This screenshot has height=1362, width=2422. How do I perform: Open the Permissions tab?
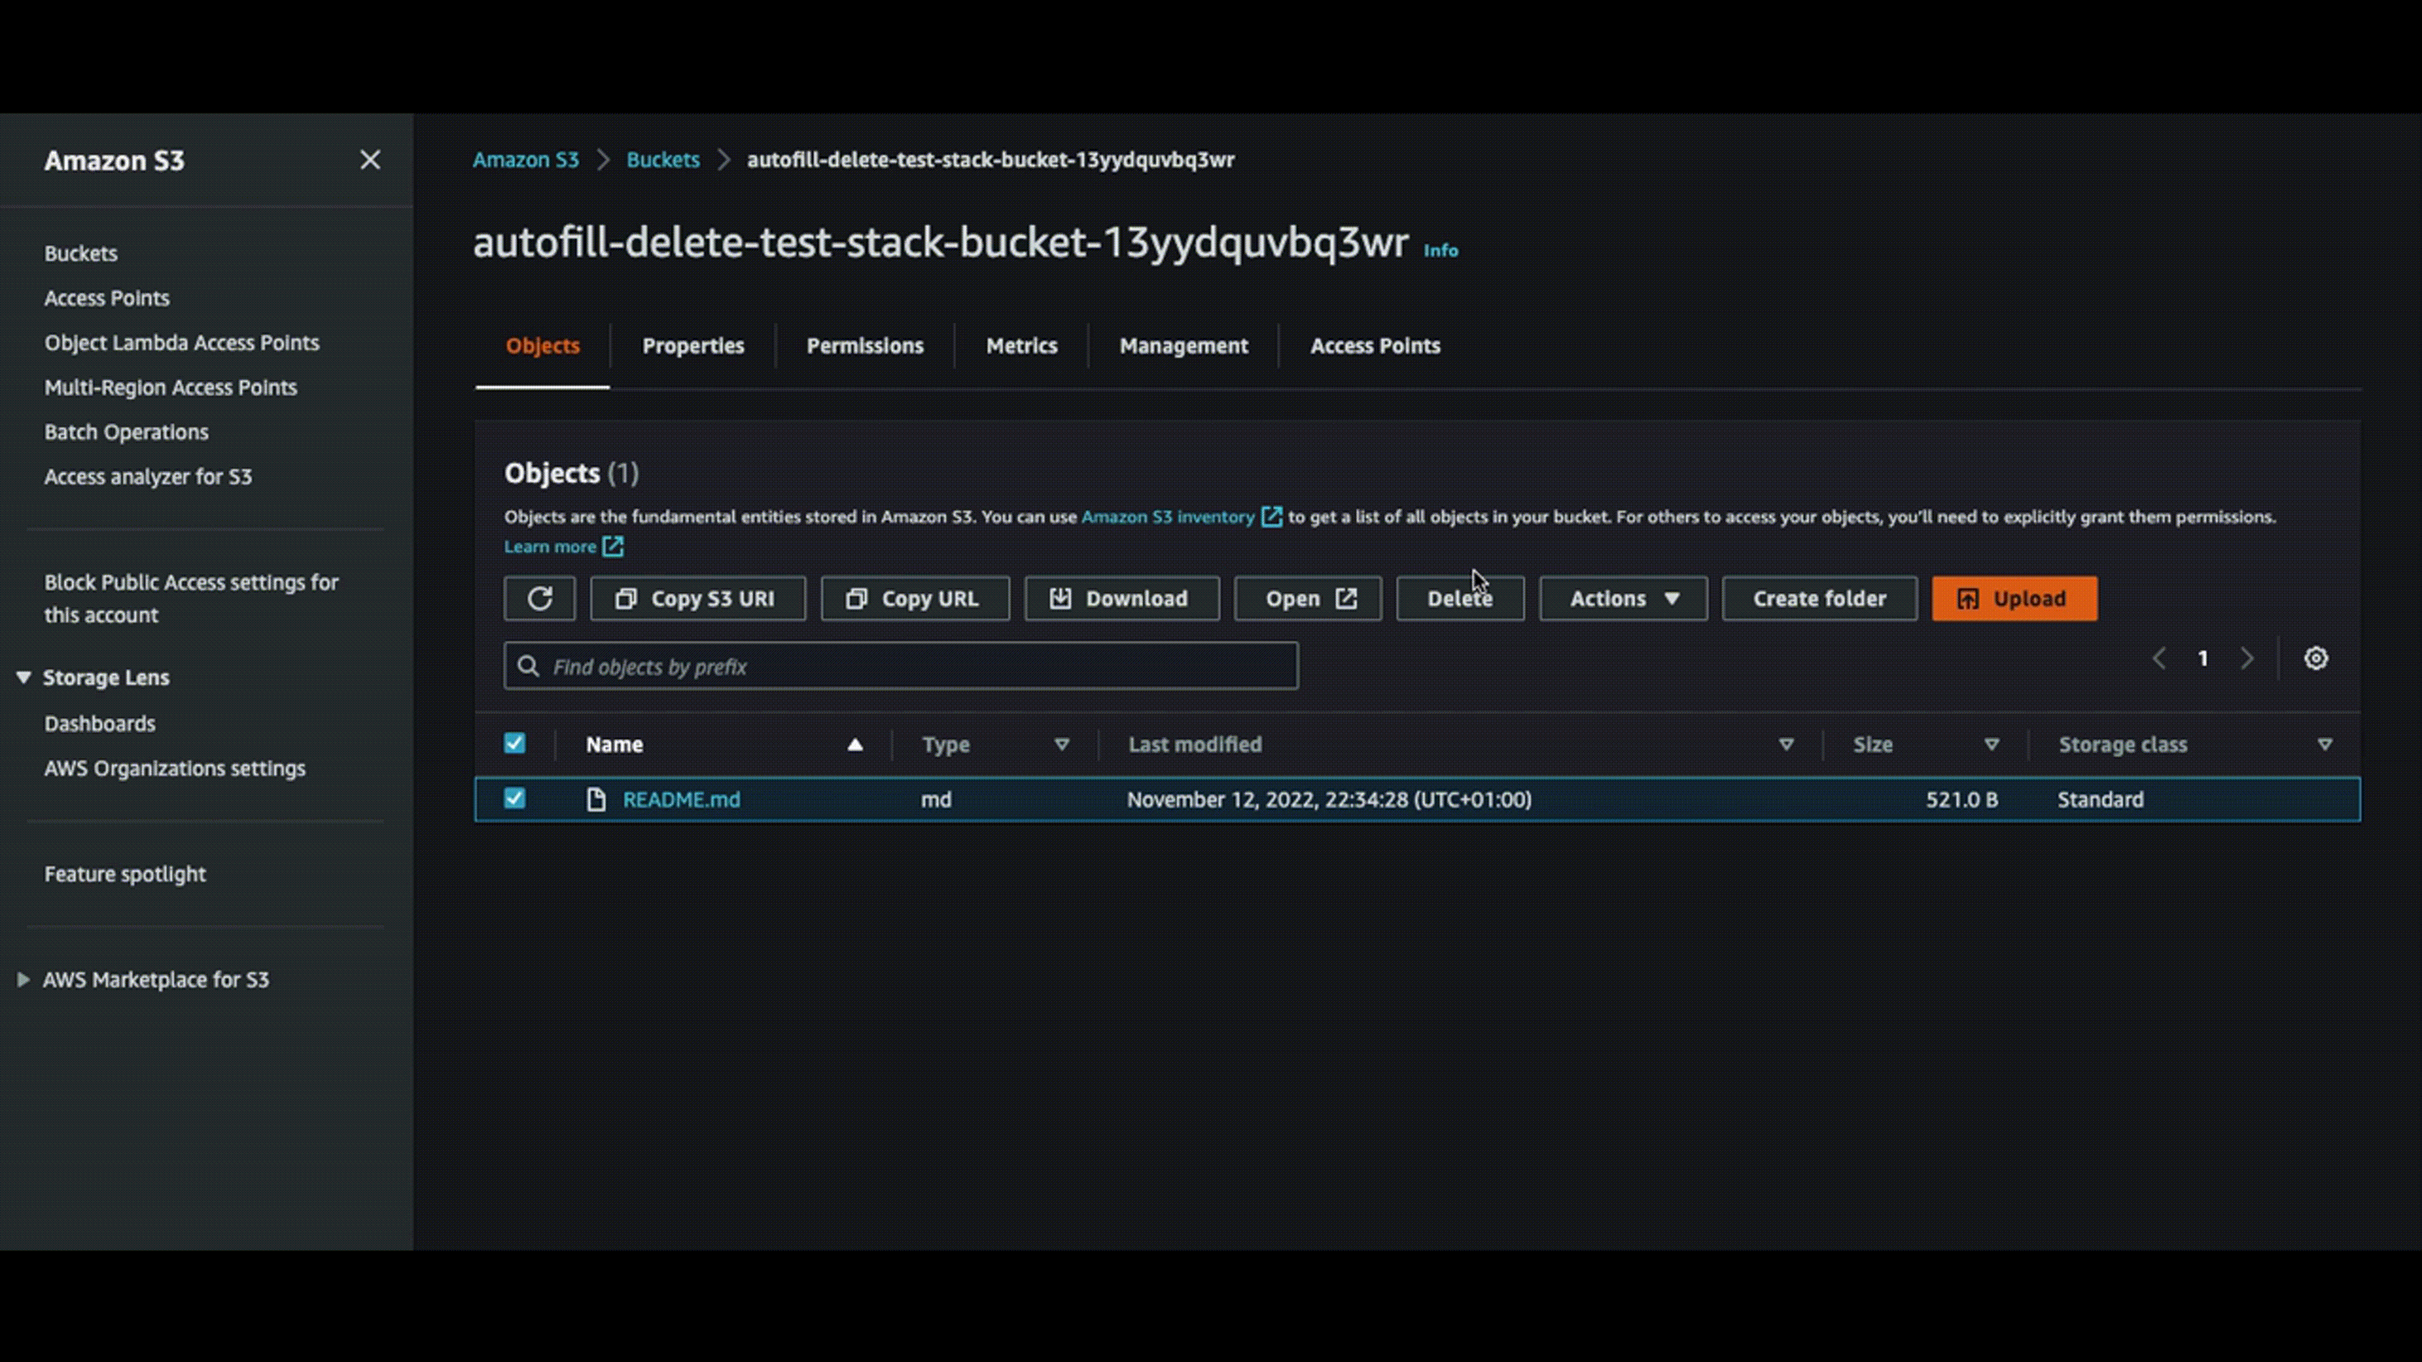point(864,346)
